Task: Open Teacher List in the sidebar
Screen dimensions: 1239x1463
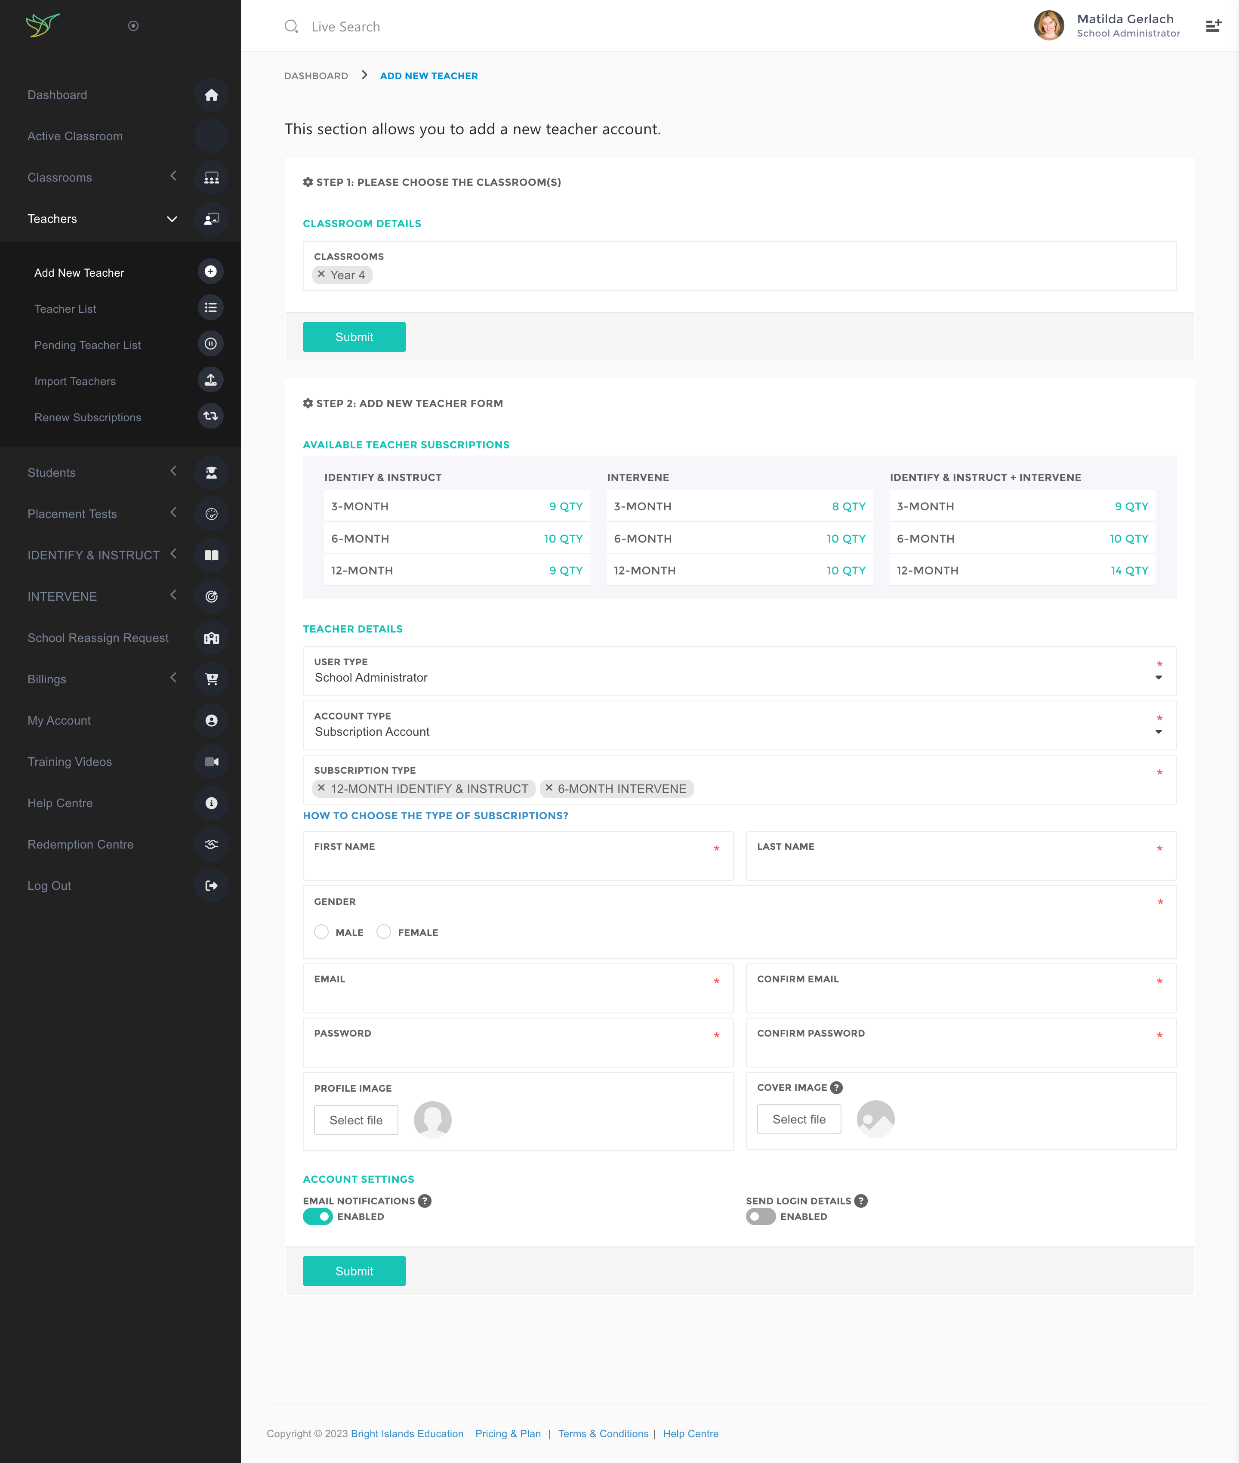Action: [x=65, y=309]
